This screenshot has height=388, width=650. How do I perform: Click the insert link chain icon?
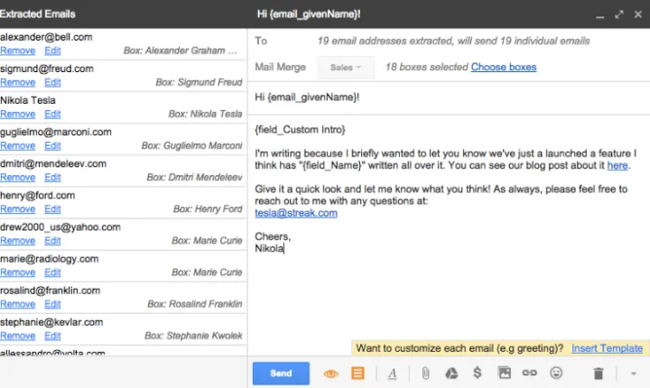click(530, 373)
